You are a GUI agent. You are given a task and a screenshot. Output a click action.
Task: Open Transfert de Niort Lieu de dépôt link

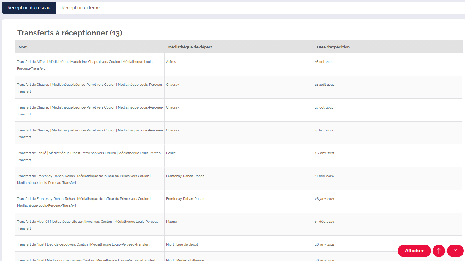point(83,244)
